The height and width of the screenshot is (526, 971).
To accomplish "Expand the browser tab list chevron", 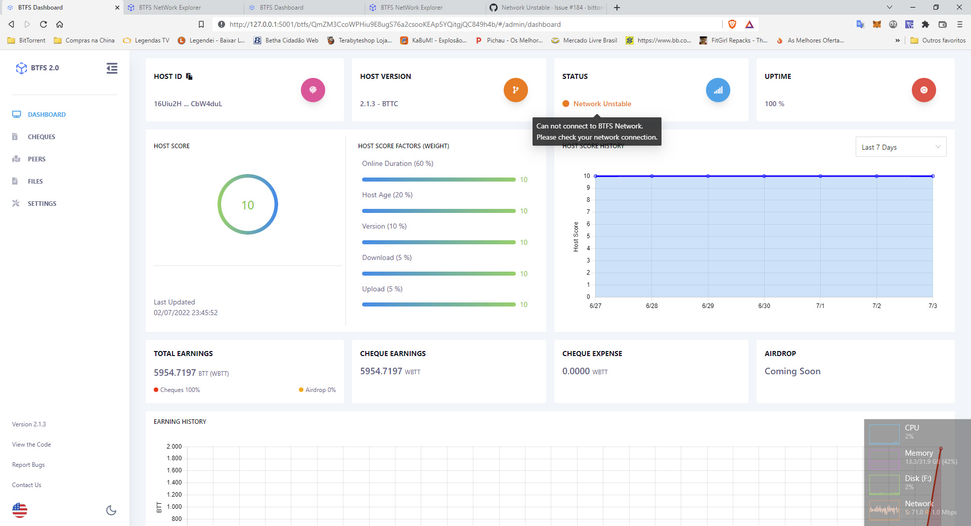I will tap(889, 7).
